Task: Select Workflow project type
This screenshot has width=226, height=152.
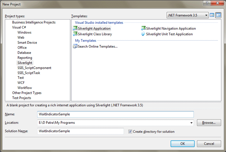Action: click(x=25, y=88)
